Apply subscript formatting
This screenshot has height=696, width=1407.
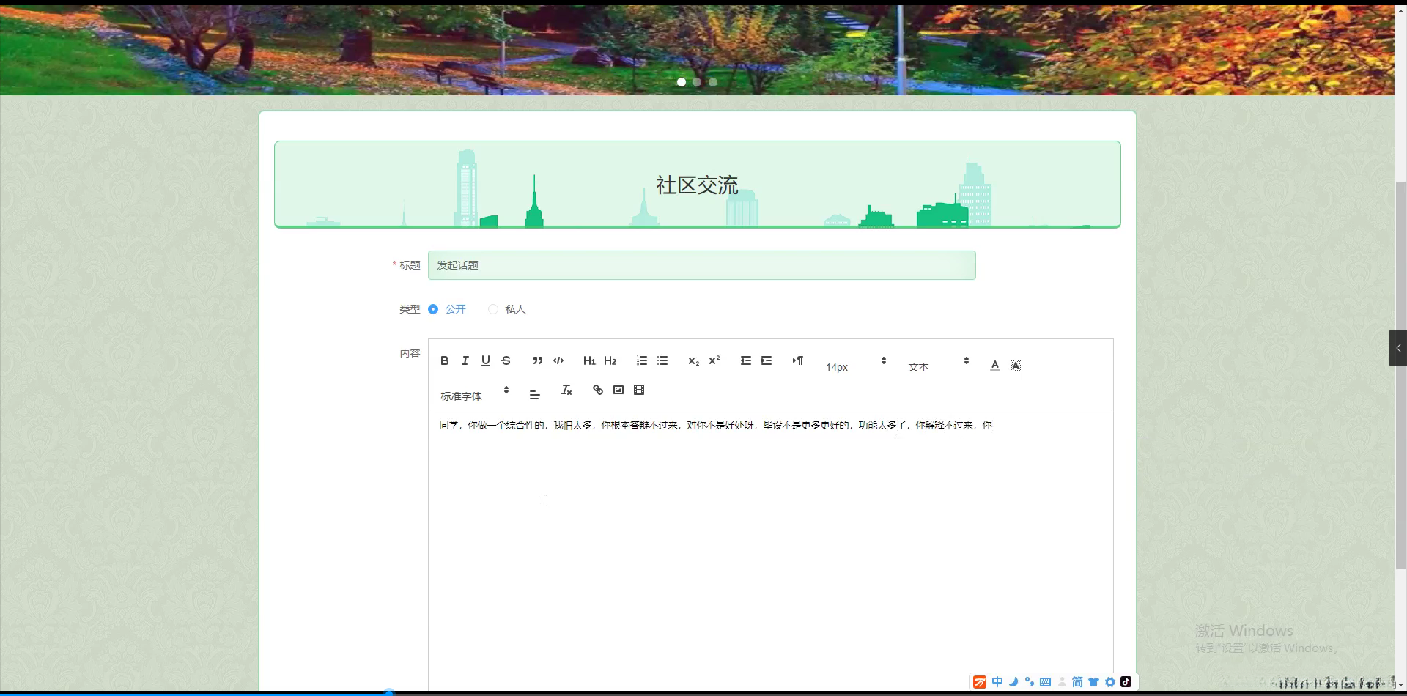click(693, 360)
